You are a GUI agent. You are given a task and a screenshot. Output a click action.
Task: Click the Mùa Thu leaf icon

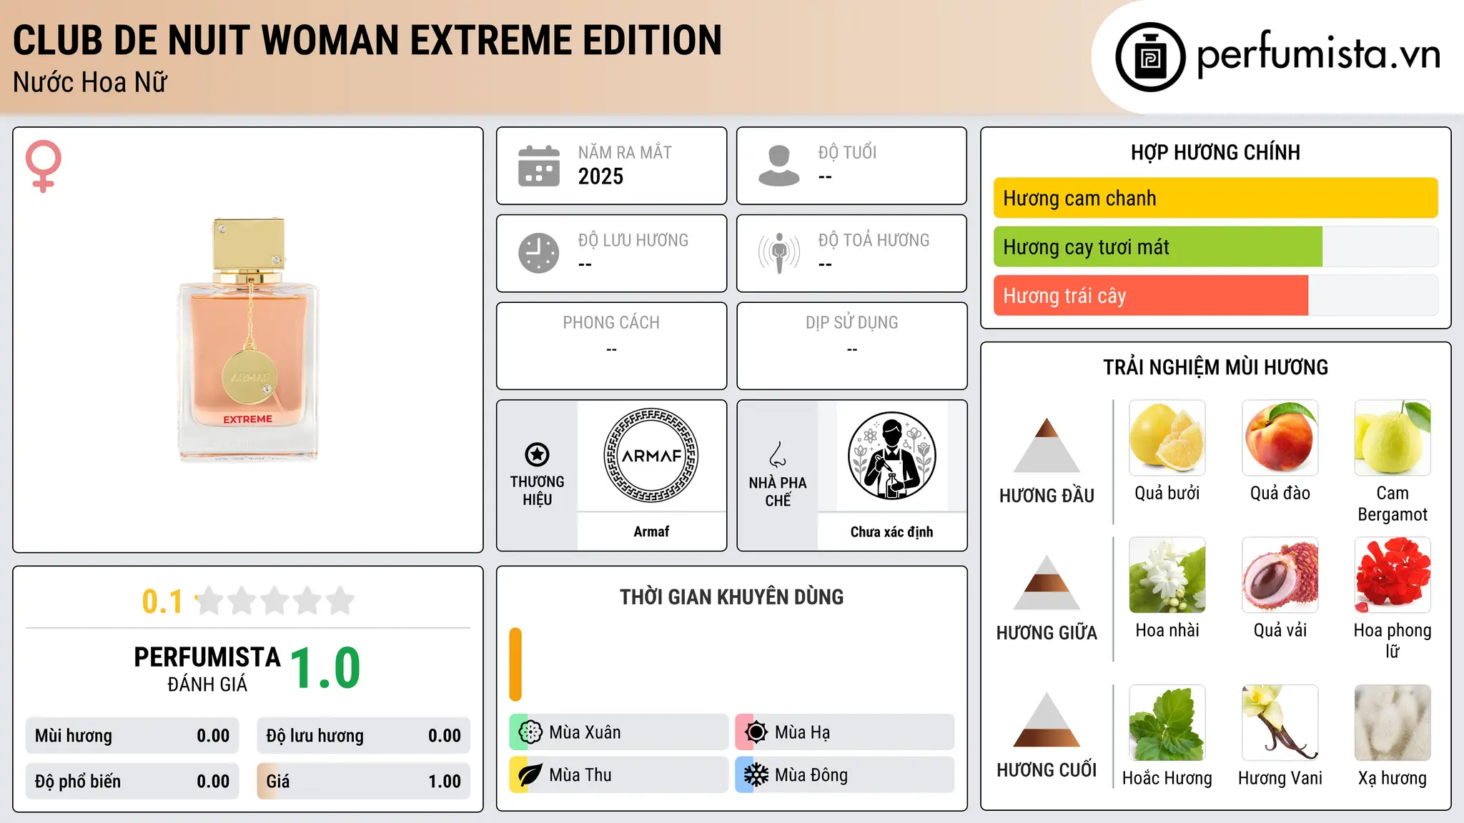(x=530, y=775)
